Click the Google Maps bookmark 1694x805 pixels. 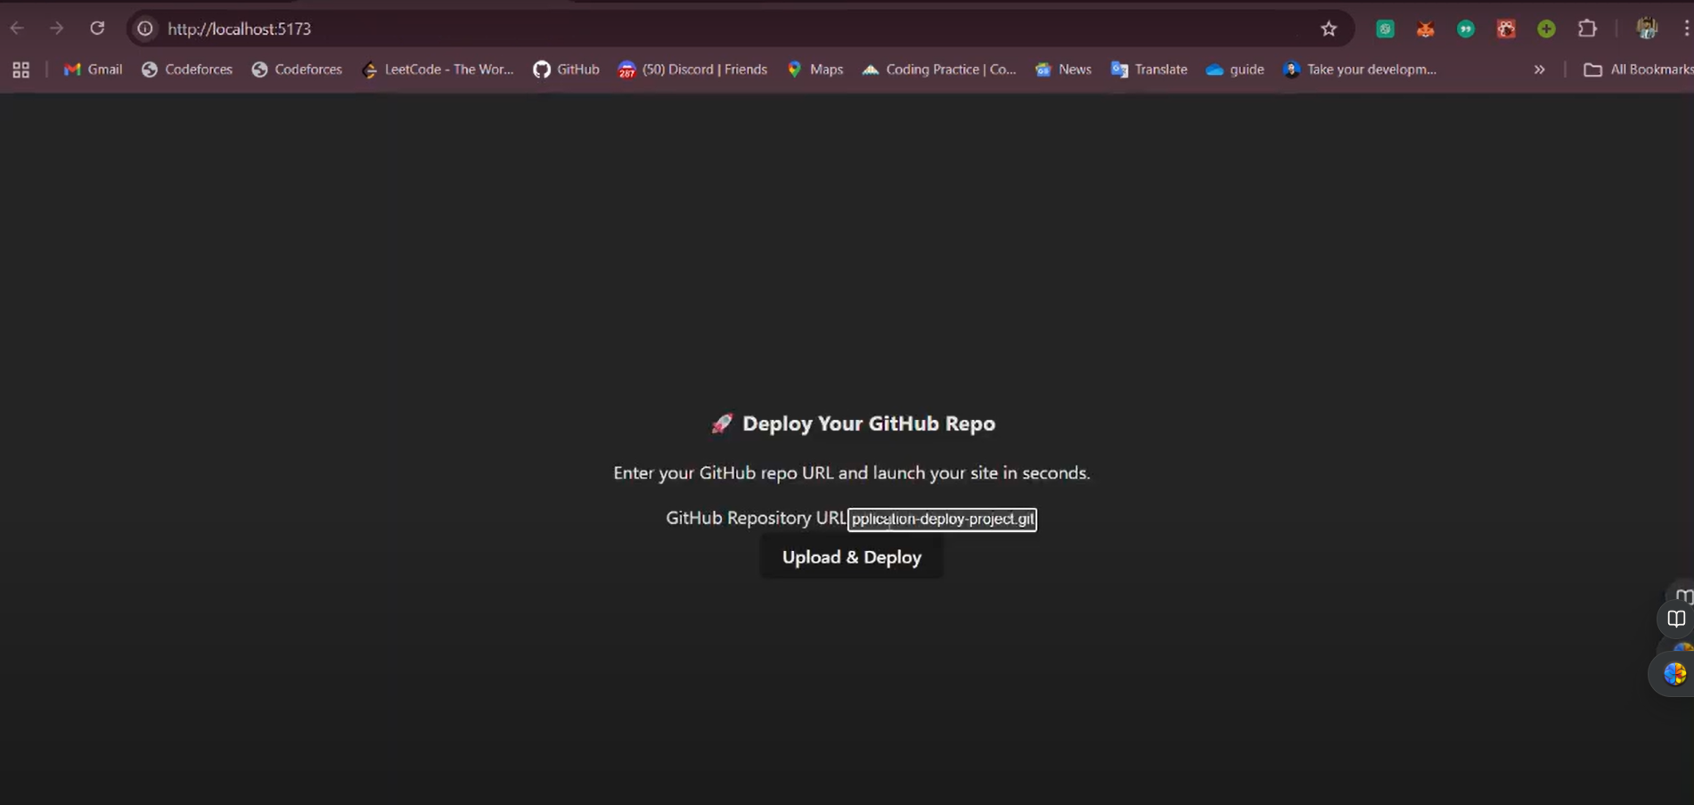814,69
